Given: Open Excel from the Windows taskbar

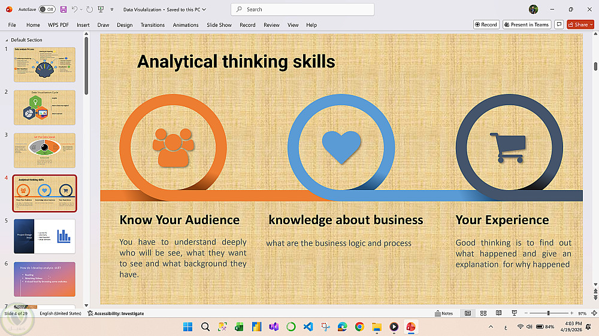Looking at the screenshot, I should coord(239,327).
